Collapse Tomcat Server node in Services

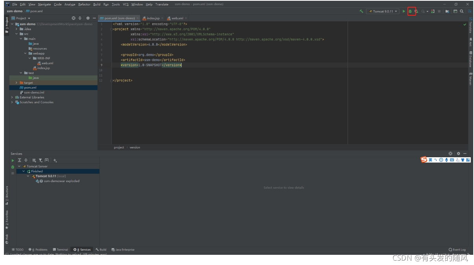point(19,166)
